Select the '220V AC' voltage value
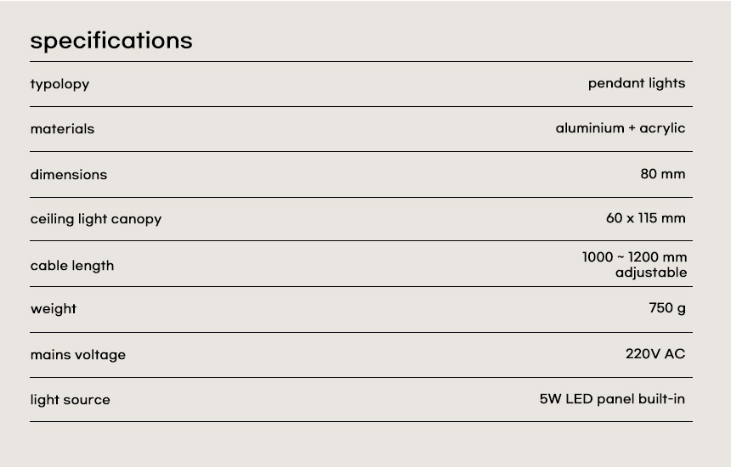Image resolution: width=731 pixels, height=467 pixels. 655,354
